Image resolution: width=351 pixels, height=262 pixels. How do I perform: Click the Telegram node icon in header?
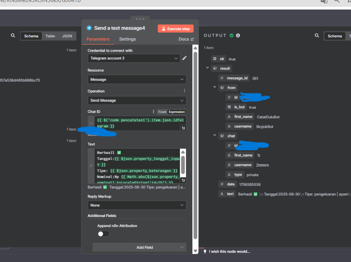coord(89,28)
